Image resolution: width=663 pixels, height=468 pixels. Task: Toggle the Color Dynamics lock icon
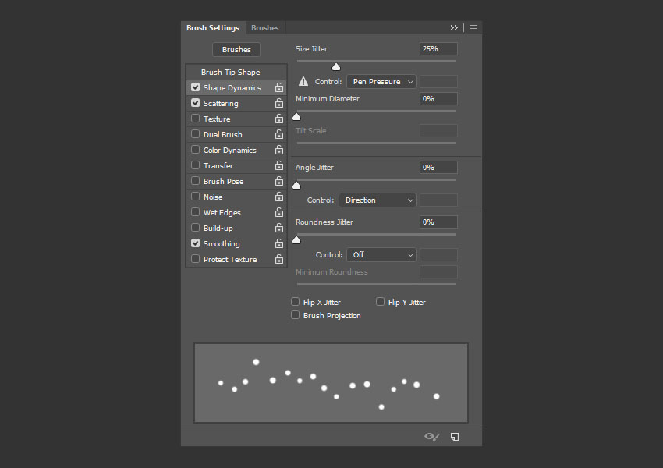click(x=278, y=151)
